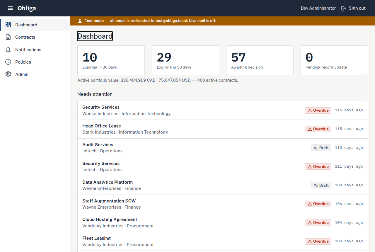Click the warning triangle on Fleet Leasing row
Viewport: 375px width, 252px height.
310,241
